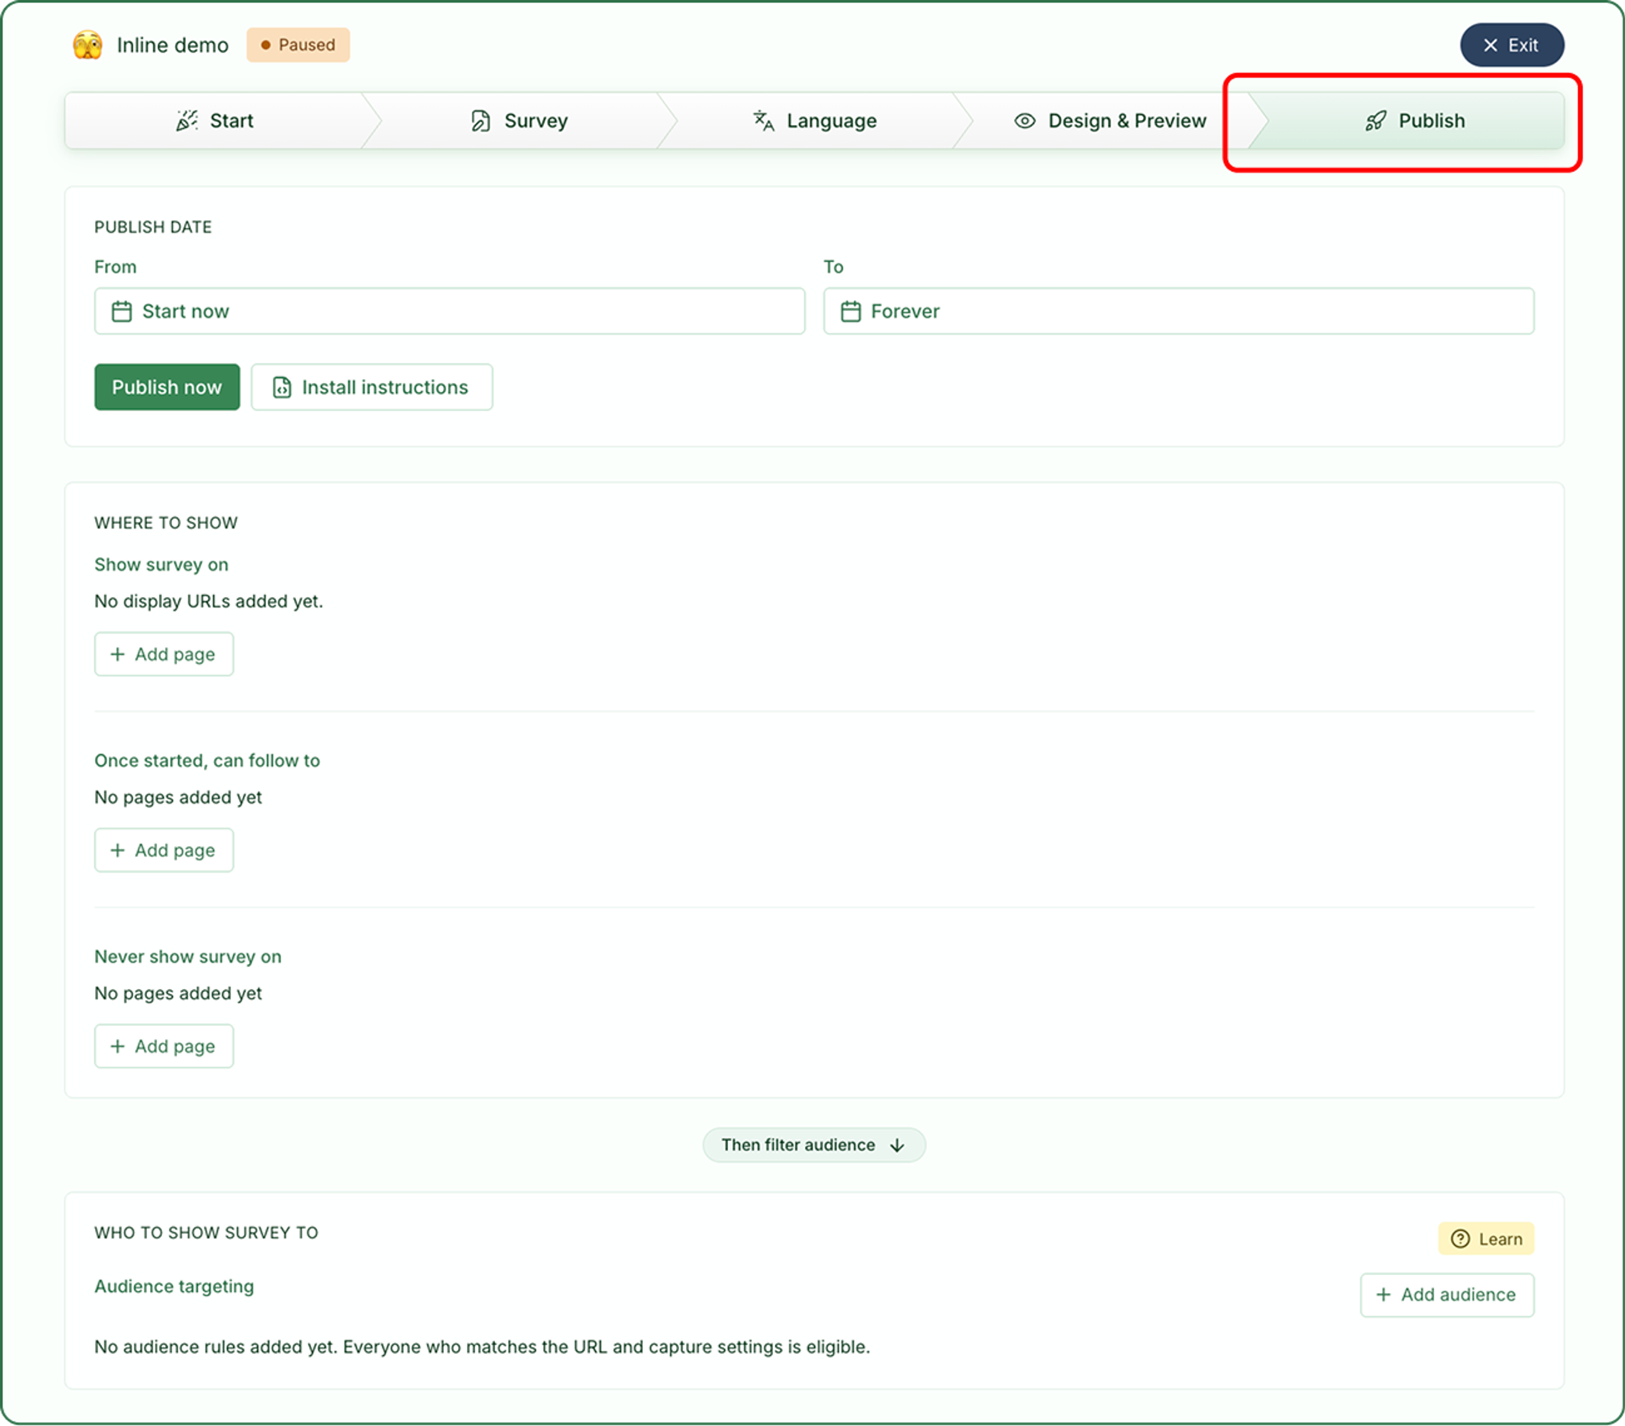Click Add audience button
Image resolution: width=1625 pixels, height=1426 pixels.
[1447, 1295]
